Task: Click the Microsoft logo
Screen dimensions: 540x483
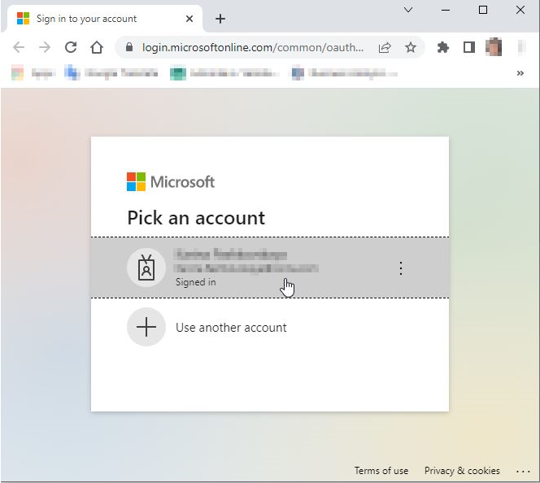Action: click(171, 182)
